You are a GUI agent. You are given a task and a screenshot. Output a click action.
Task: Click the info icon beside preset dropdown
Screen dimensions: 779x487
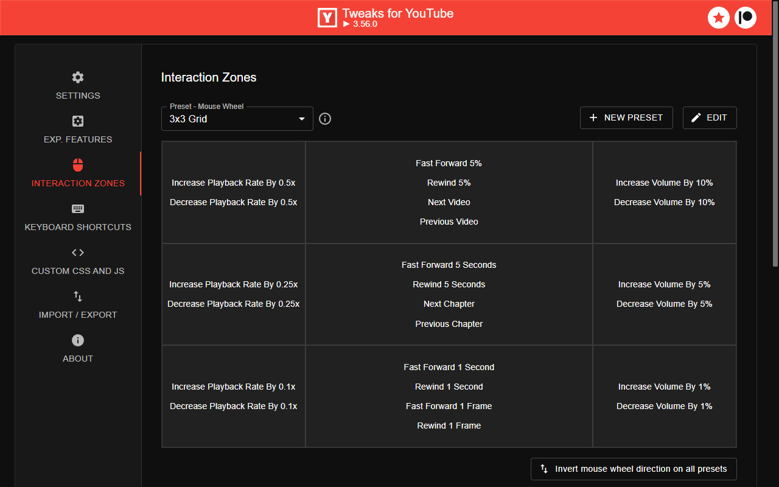click(324, 119)
